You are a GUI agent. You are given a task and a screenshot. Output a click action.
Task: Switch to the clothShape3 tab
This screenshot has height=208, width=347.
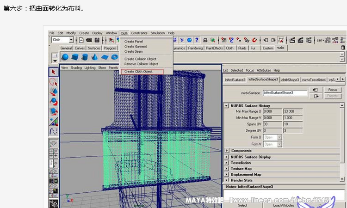pyautogui.click(x=290, y=80)
